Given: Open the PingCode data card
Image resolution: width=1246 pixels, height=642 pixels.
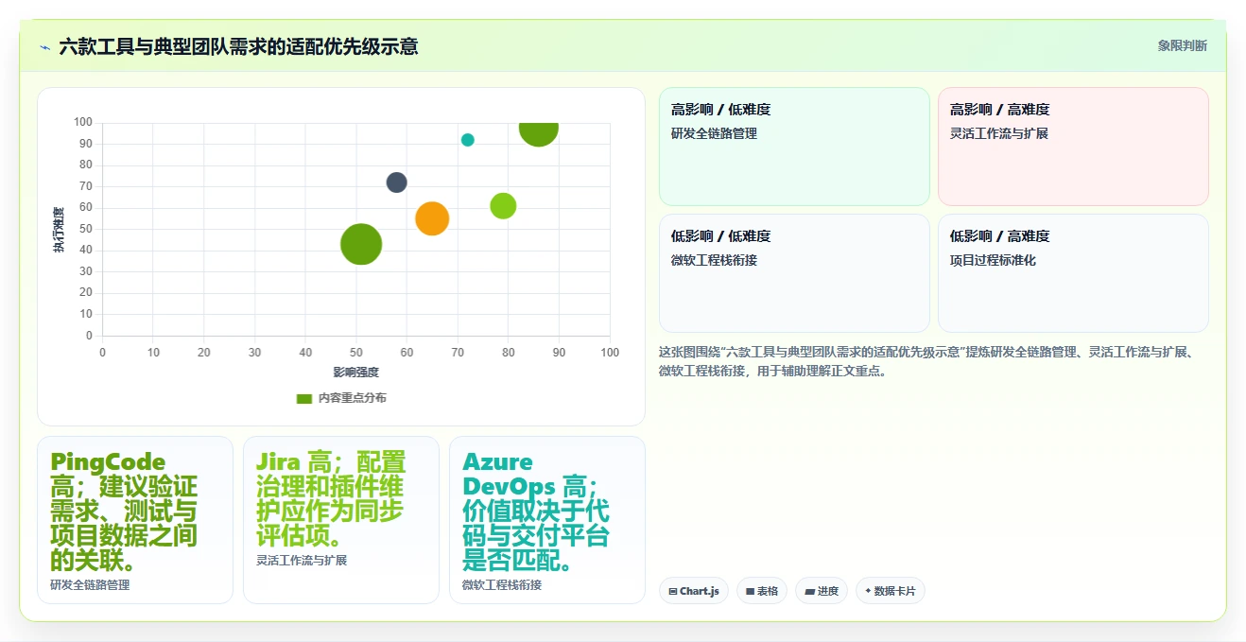Looking at the screenshot, I should pyautogui.click(x=135, y=519).
